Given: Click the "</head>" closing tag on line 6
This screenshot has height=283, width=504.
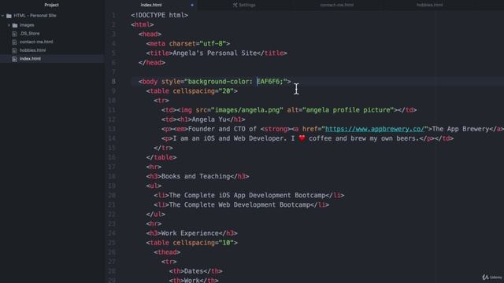Looking at the screenshot, I should tap(152, 63).
